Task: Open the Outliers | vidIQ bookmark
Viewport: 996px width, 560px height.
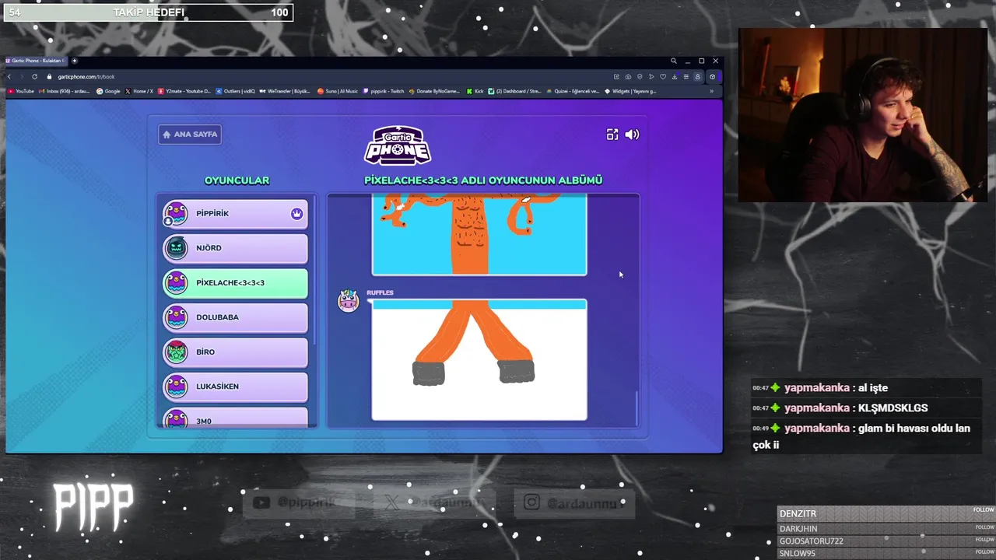Action: pyautogui.click(x=236, y=91)
